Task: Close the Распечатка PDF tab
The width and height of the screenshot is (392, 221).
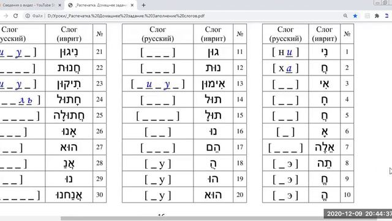Action: [132, 5]
